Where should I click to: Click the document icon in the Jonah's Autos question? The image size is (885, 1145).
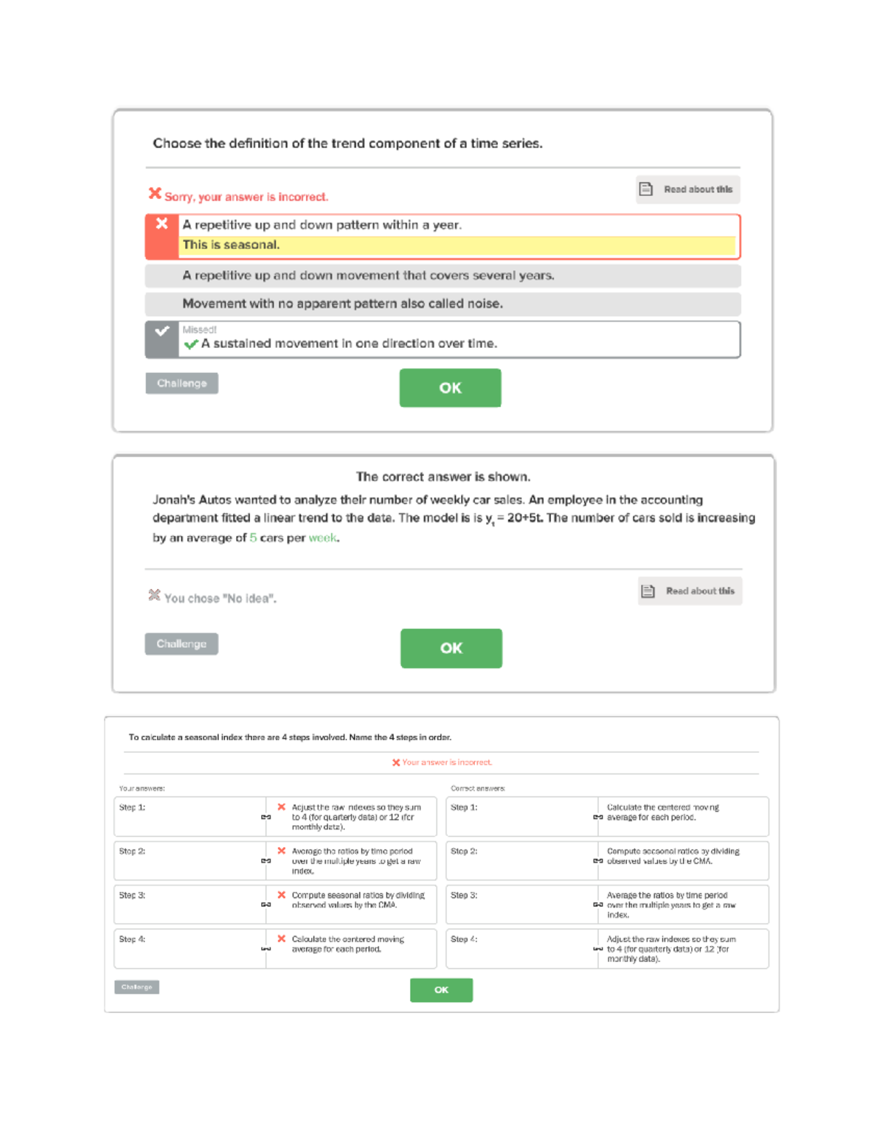[x=648, y=591]
